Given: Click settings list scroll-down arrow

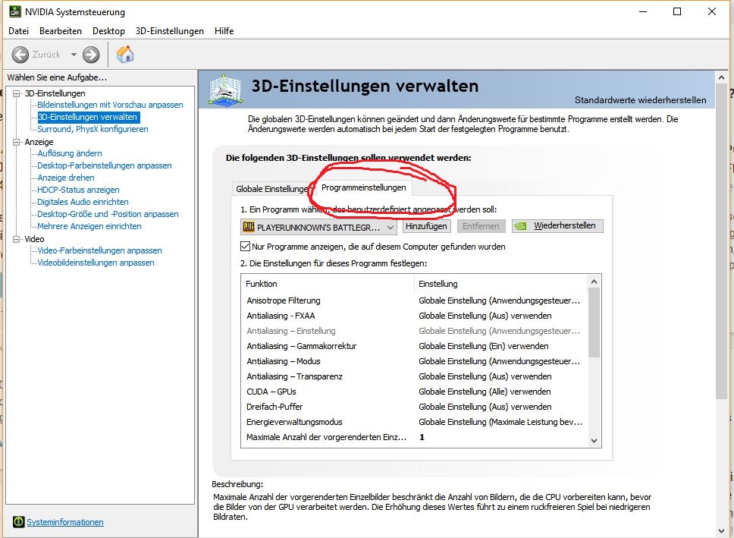Looking at the screenshot, I should (x=594, y=441).
